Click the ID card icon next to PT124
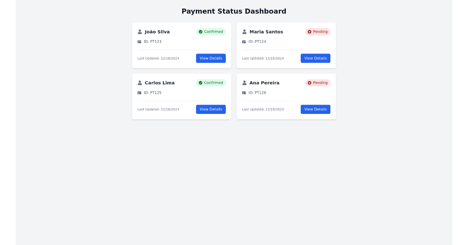The height and width of the screenshot is (245, 468). coord(244,42)
